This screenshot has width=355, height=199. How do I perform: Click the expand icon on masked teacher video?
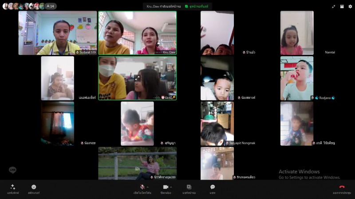tap(137, 78)
